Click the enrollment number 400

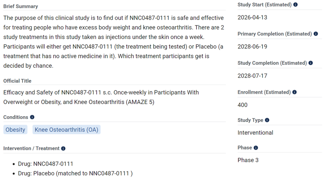tap(242, 105)
